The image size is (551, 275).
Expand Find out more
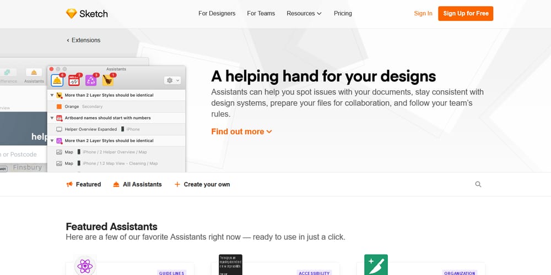tap(241, 131)
